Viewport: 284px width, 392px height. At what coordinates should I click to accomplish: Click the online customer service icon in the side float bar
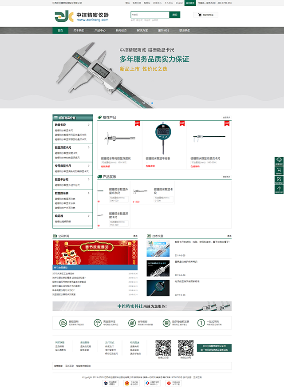pos(279,161)
